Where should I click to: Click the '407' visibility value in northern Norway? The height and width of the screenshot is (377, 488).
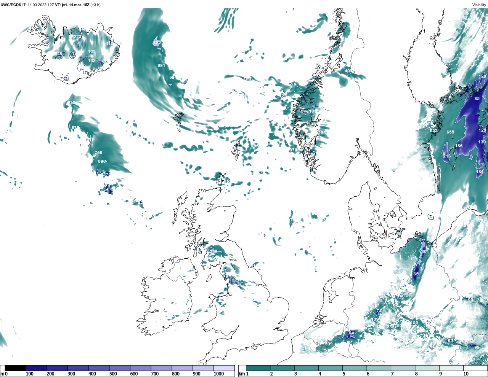coord(348,71)
